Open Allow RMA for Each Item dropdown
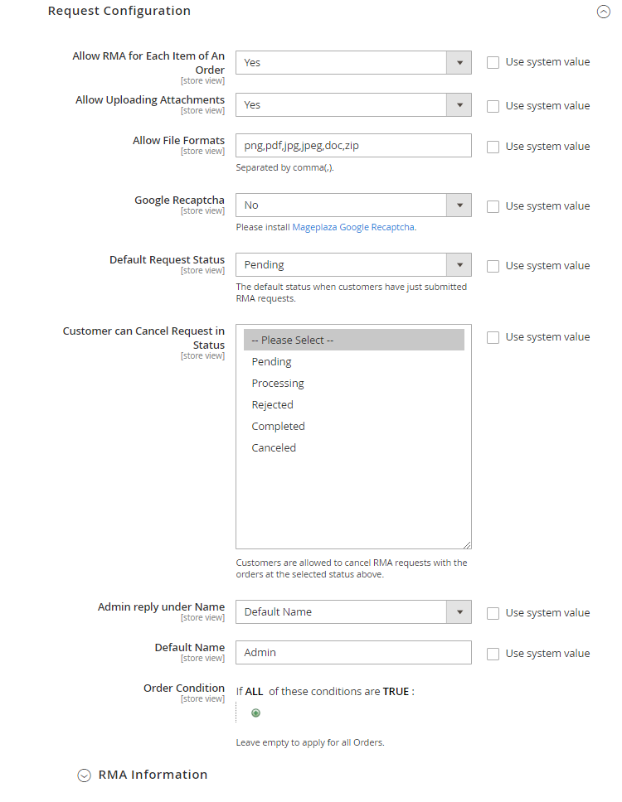The height and width of the screenshot is (802, 622). (353, 63)
